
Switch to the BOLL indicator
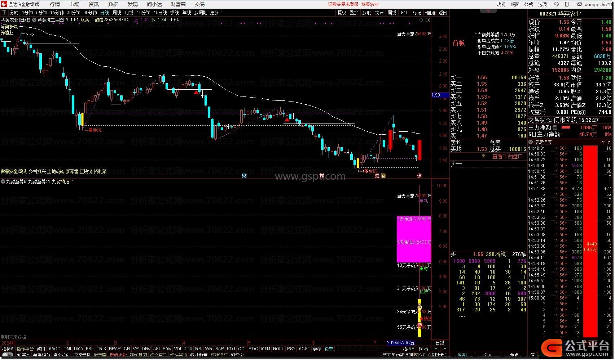pos(278,349)
